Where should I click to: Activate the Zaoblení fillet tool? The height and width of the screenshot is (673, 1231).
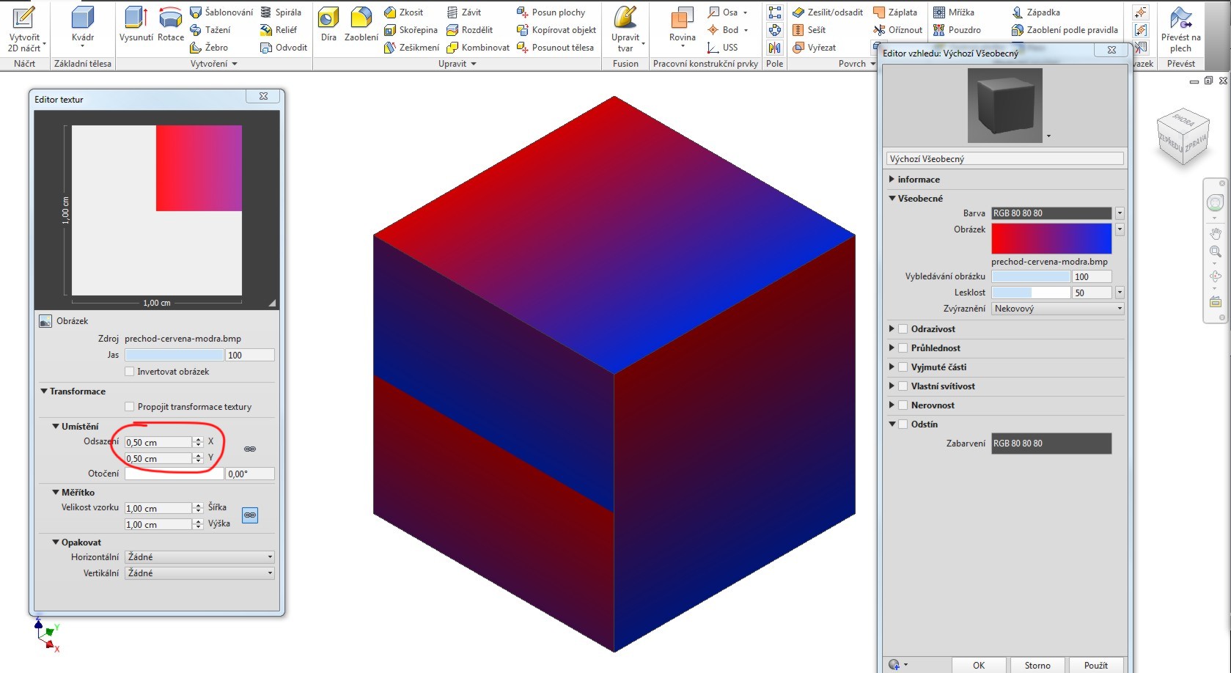pos(361,25)
